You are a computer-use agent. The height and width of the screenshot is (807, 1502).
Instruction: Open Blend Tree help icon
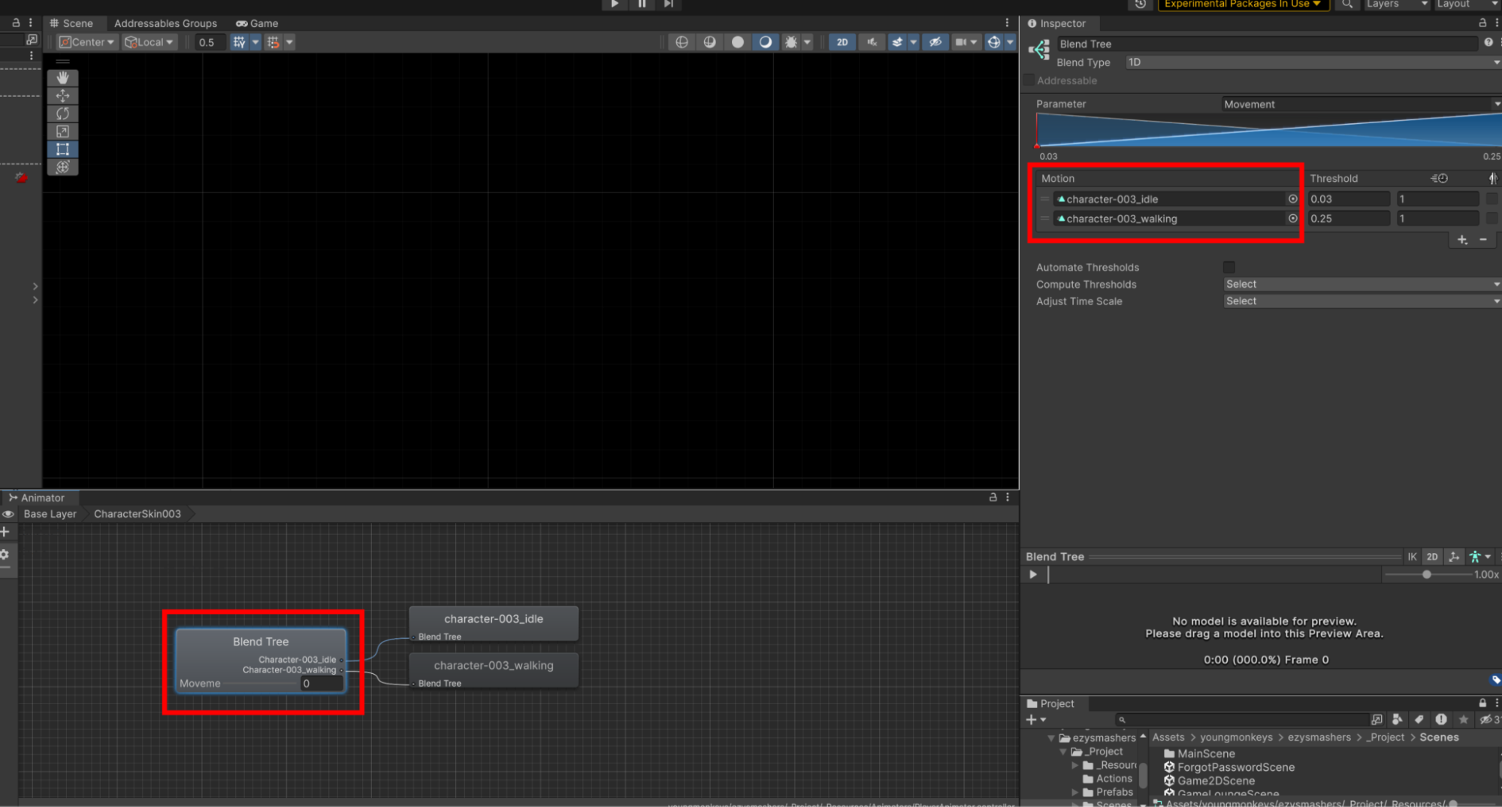pyautogui.click(x=1488, y=43)
